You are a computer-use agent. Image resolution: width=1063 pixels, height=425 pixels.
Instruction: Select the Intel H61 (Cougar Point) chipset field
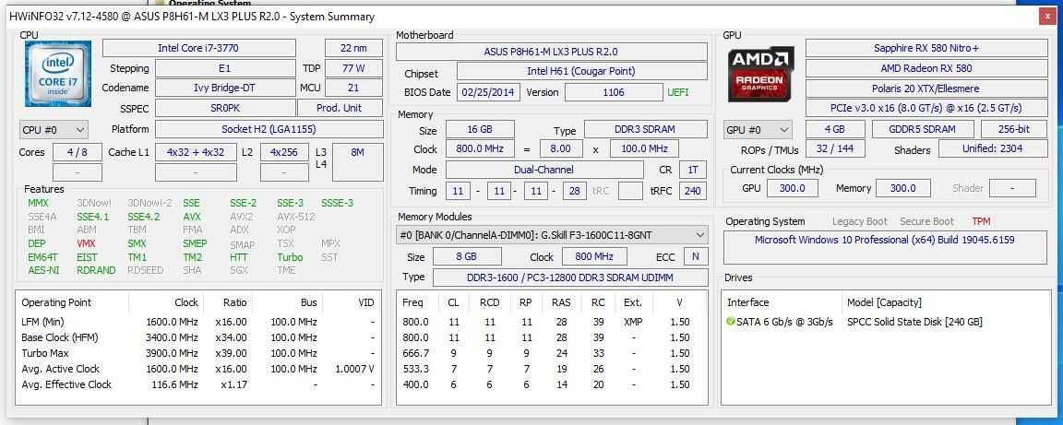(581, 71)
